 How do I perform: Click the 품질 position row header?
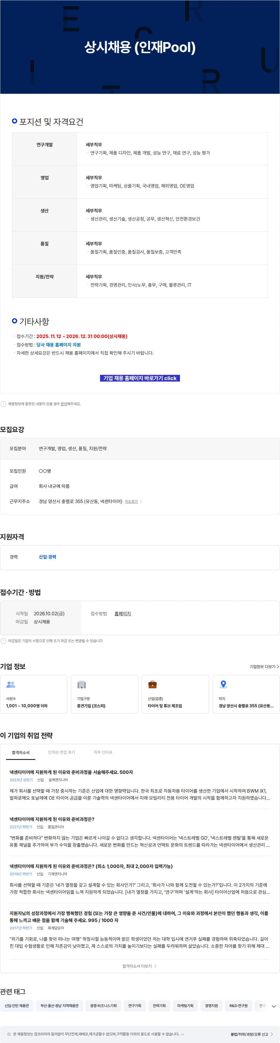[x=44, y=248]
